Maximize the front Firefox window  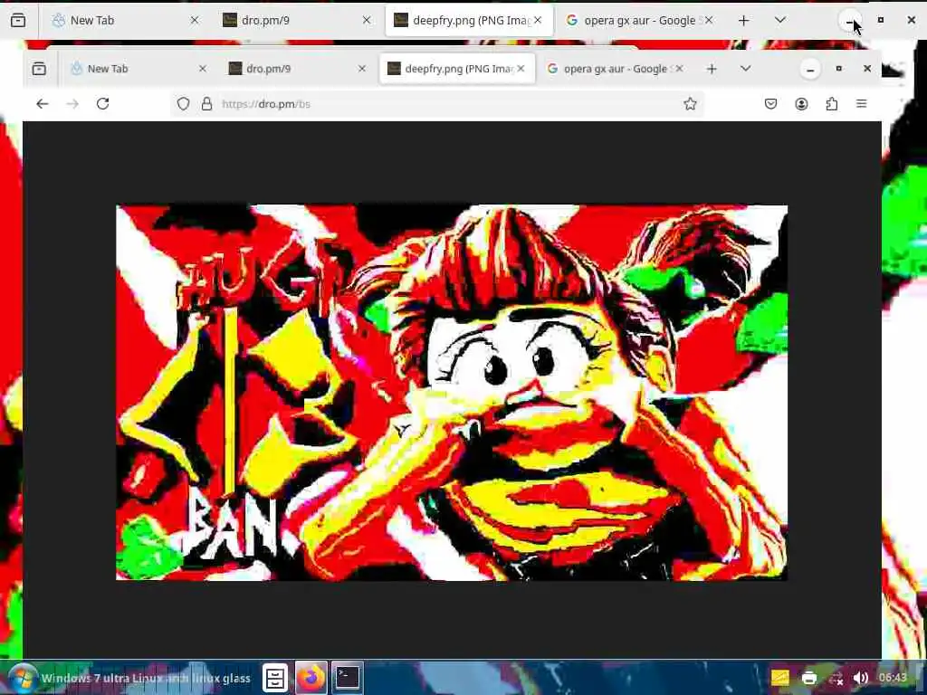click(838, 69)
